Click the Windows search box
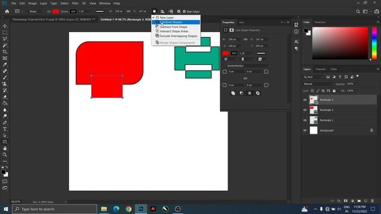Image resolution: width=381 pixels, height=214 pixels. pyautogui.click(x=55, y=209)
